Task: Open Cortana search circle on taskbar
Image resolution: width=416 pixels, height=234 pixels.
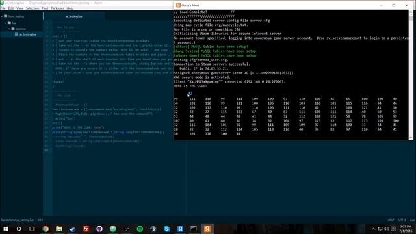Action: tap(19, 229)
